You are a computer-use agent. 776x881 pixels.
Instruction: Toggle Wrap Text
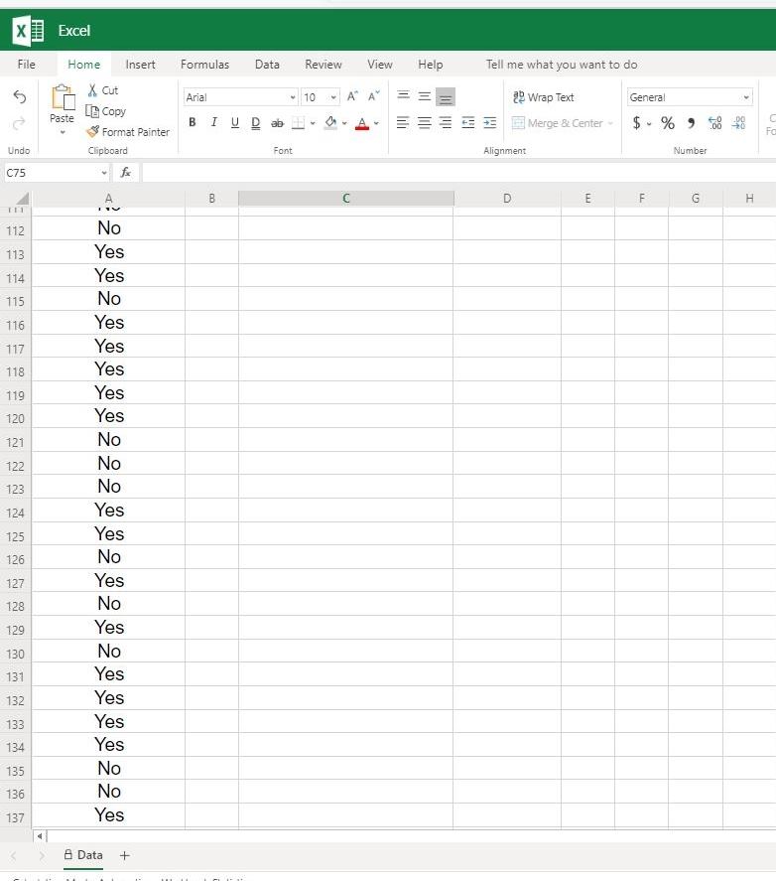point(543,97)
